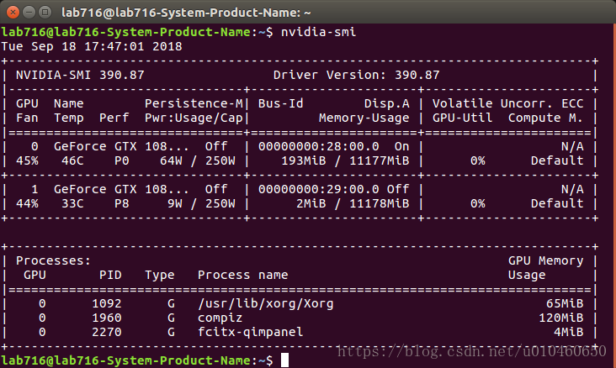Click the NVIDIA-SMI 390.87 text
The height and width of the screenshot is (368, 616).
[x=80, y=75]
